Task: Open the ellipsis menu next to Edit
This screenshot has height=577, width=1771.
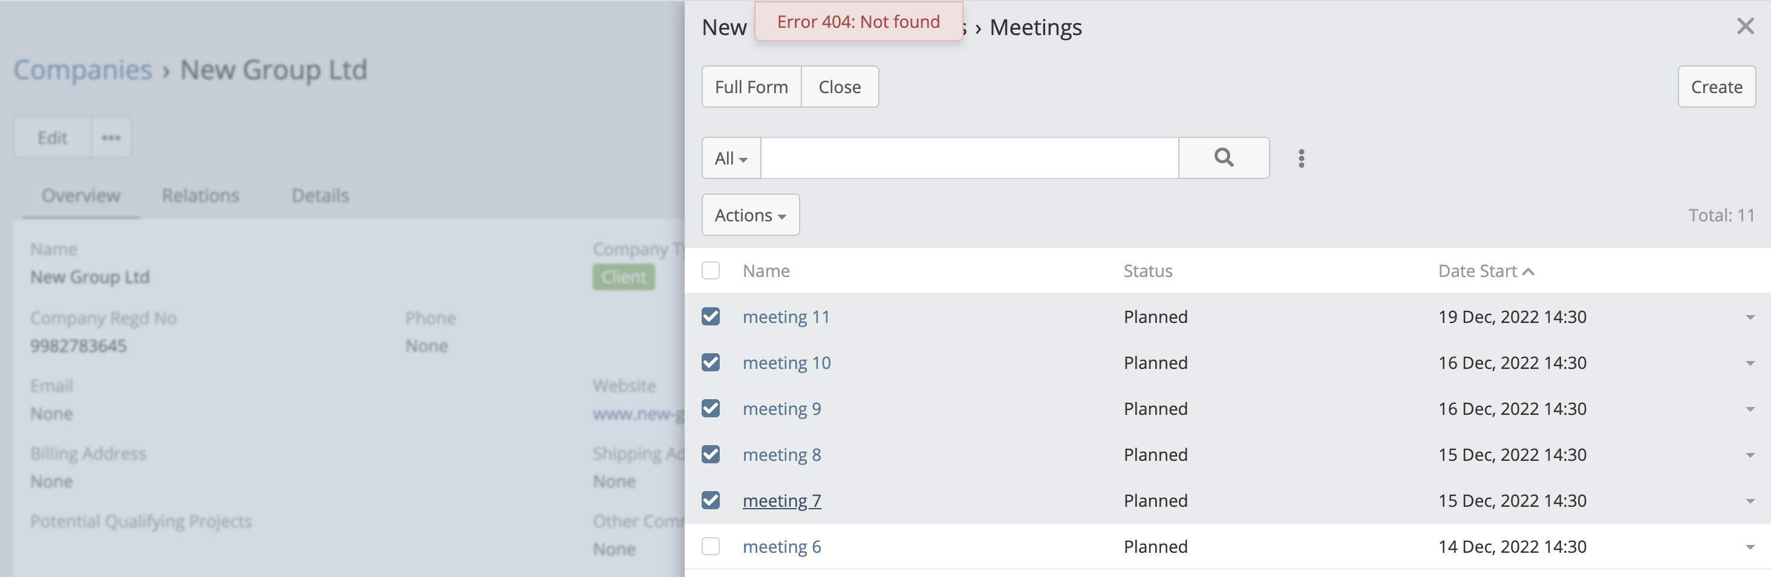Action: click(x=110, y=137)
